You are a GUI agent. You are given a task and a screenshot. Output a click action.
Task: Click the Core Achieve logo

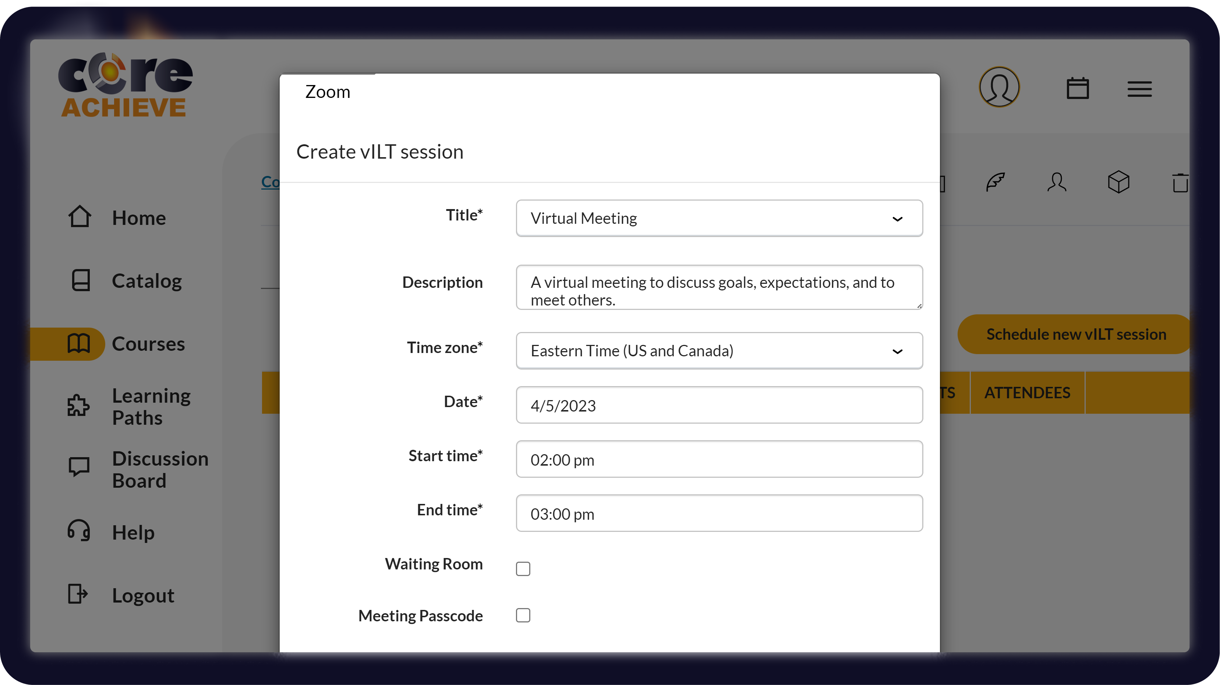(x=125, y=84)
